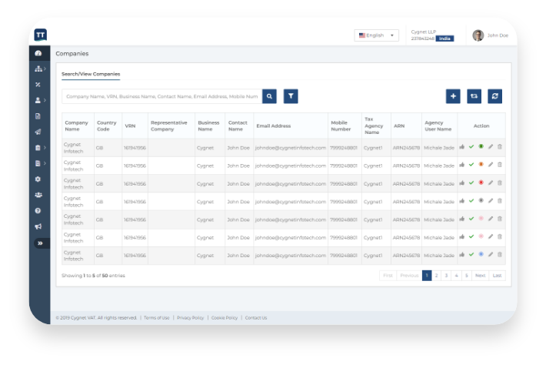Image resolution: width=546 pixels, height=365 pixels.
Task: Open the settings gear sidebar icon
Action: [38, 179]
